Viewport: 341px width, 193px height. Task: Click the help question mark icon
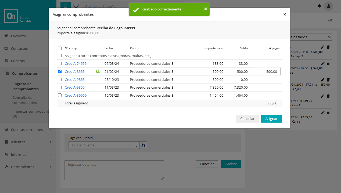[330, 21]
